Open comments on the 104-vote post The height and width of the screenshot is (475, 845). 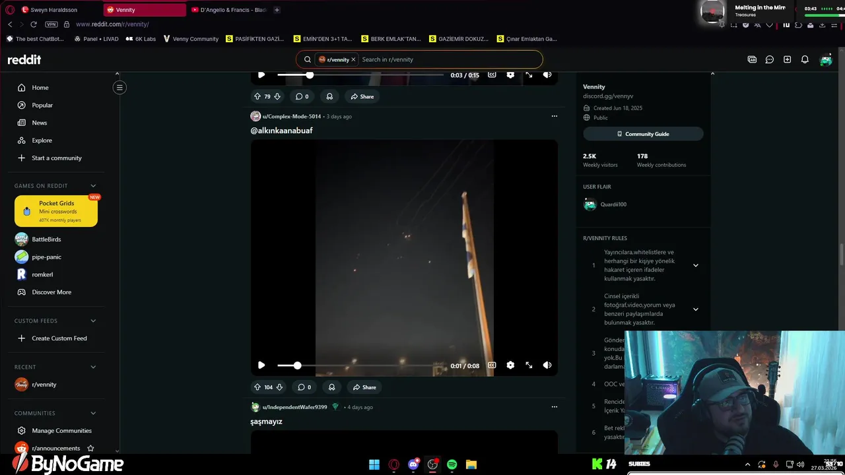(303, 387)
